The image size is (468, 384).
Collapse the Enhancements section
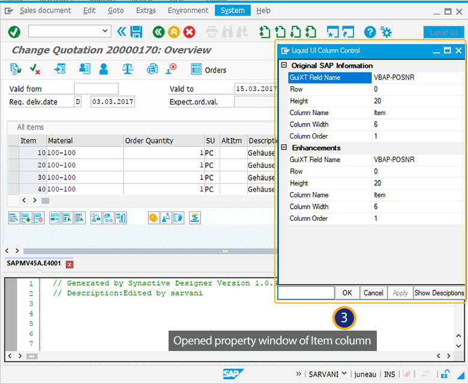[x=284, y=148]
